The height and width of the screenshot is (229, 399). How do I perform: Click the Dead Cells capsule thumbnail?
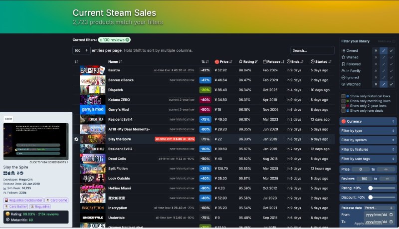point(92,159)
